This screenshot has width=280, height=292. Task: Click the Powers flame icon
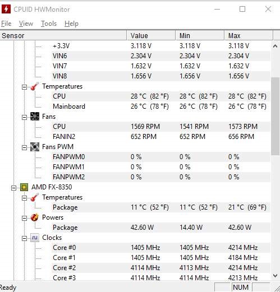[x=35, y=217]
